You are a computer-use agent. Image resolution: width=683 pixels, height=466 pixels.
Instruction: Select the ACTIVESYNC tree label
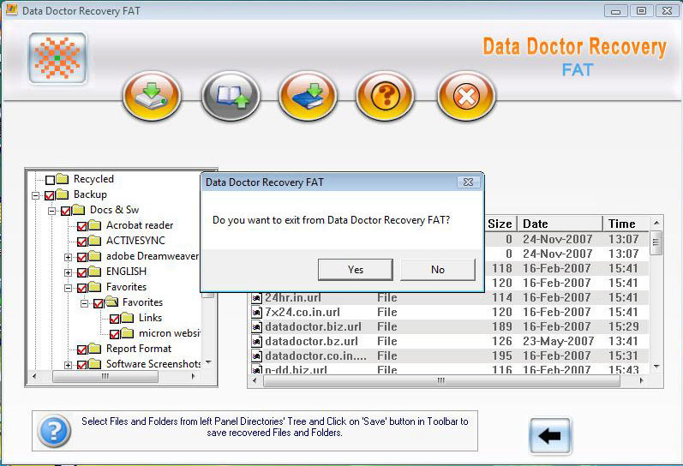tap(136, 241)
